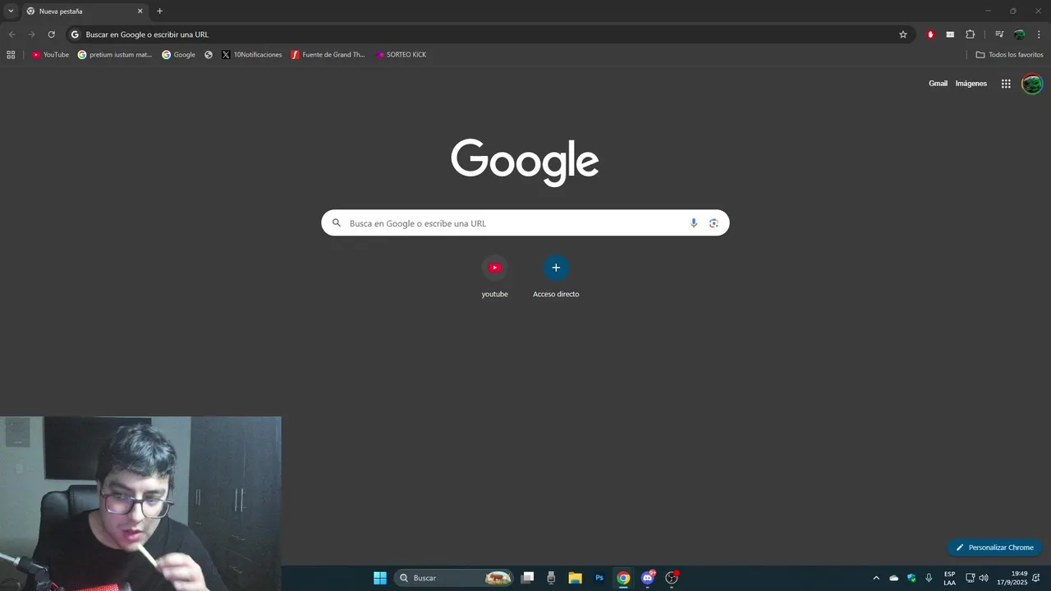Image resolution: width=1051 pixels, height=591 pixels.
Task: Close the Nueva pestaña tab
Action: tap(140, 11)
